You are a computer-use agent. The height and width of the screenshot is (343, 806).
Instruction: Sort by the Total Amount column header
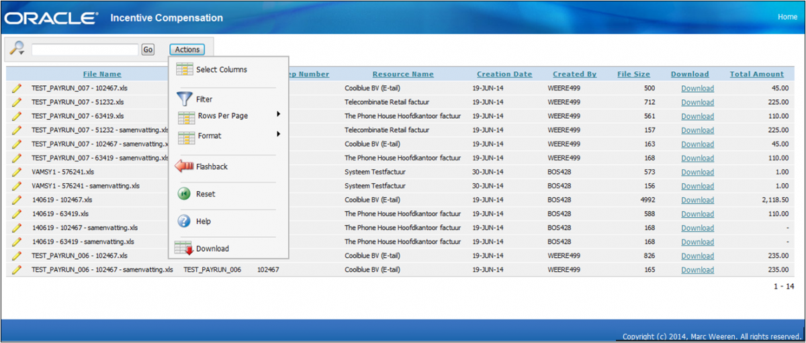tap(756, 75)
